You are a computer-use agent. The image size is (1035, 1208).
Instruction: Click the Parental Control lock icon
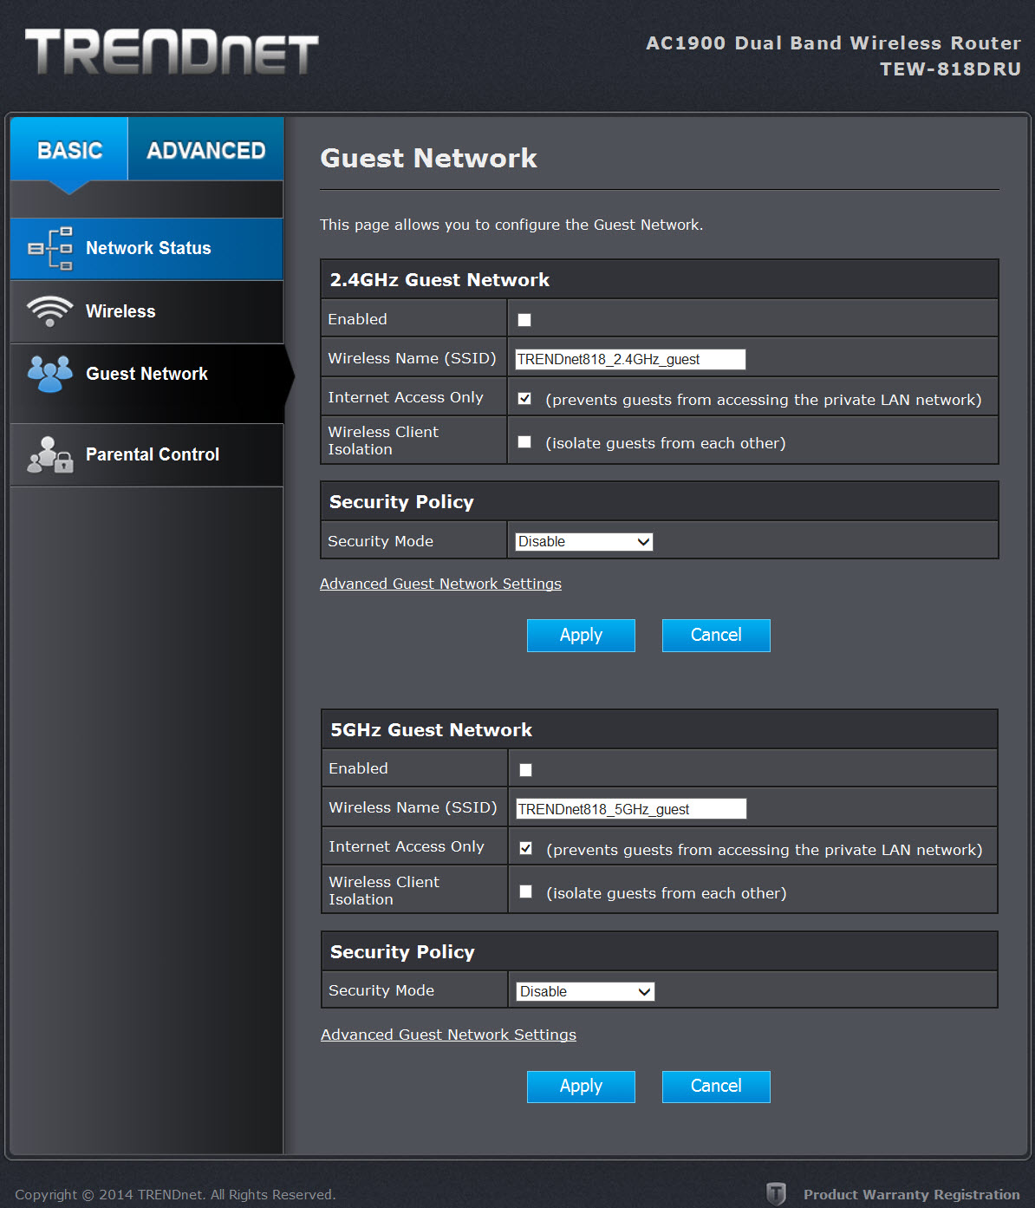pos(50,454)
